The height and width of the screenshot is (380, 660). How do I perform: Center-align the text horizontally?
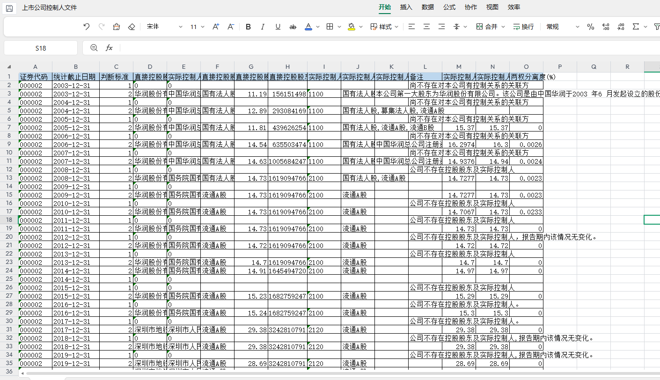426,27
